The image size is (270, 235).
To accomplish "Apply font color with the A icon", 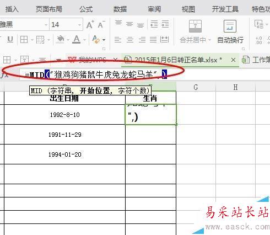I will (x=77, y=40).
